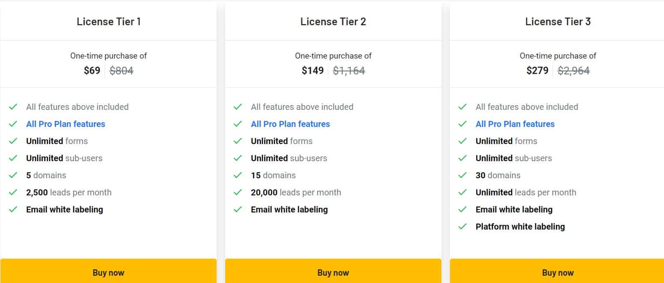This screenshot has width=664, height=283.
Task: Click the strikethrough $1,164 original price
Action: point(348,70)
